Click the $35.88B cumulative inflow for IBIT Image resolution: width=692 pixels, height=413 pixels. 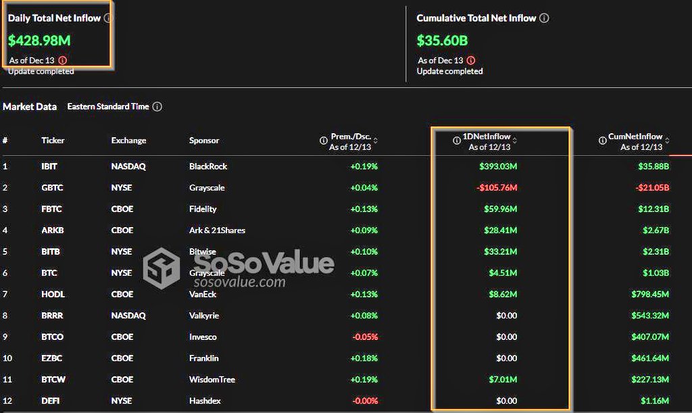653,166
